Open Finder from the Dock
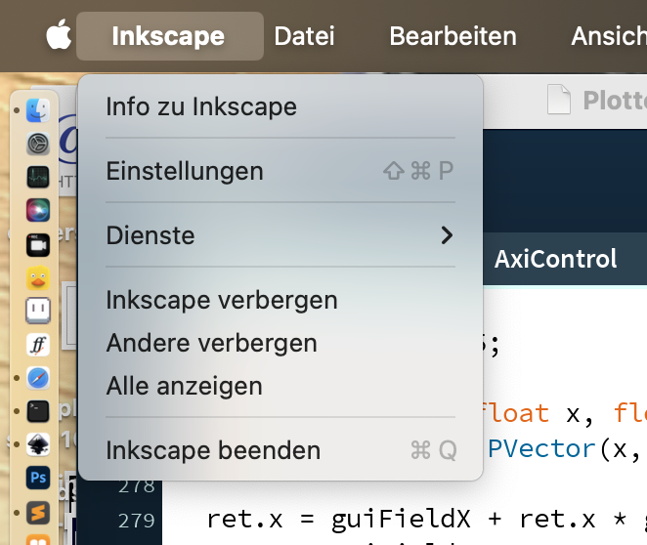The width and height of the screenshot is (647, 545). pos(38,109)
